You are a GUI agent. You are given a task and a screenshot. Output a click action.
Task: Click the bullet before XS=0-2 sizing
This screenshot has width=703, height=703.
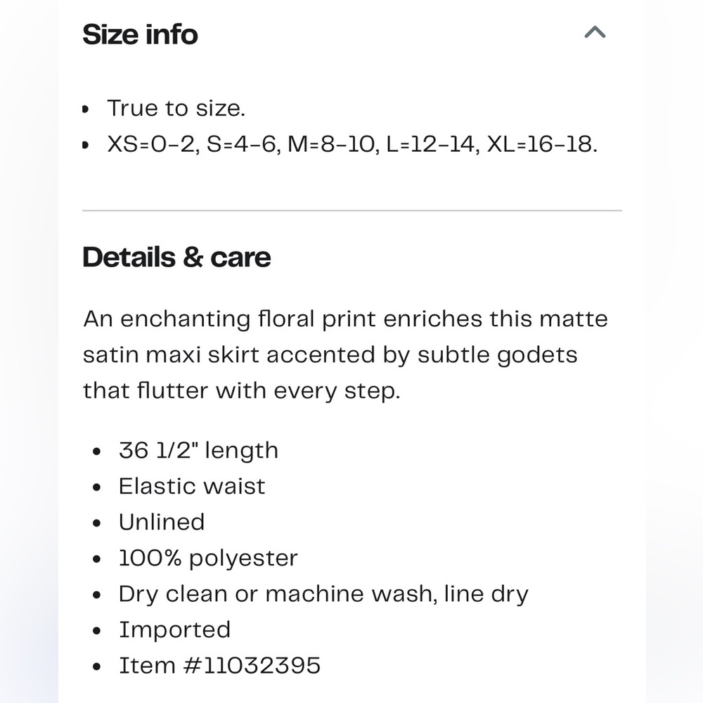86,146
